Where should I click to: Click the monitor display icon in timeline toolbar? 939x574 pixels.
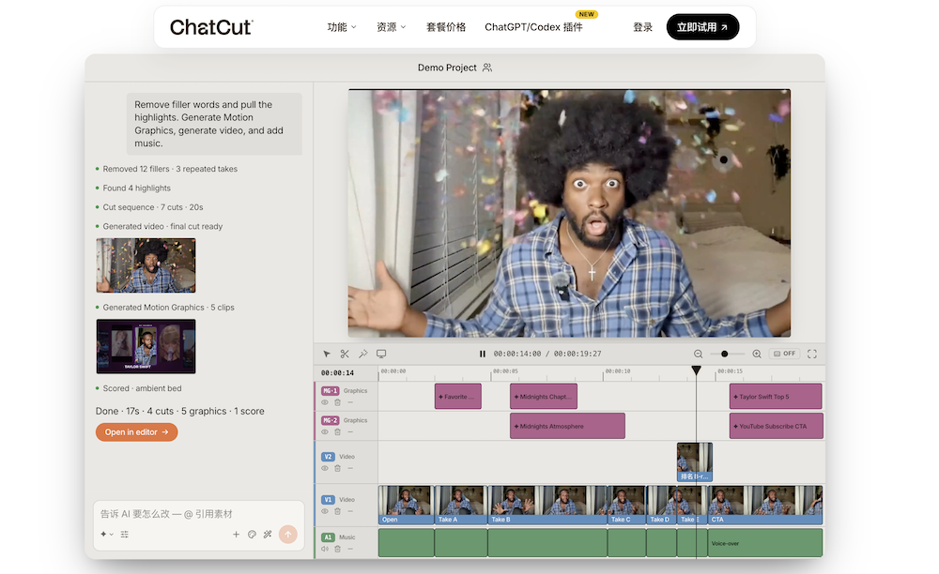[381, 354]
